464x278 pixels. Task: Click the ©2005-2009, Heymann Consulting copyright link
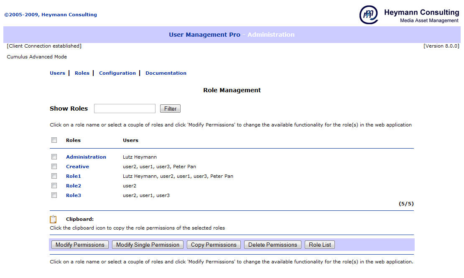click(x=51, y=15)
